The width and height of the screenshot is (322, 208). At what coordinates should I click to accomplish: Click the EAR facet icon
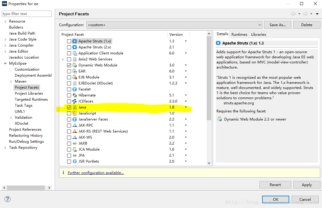click(x=75, y=71)
